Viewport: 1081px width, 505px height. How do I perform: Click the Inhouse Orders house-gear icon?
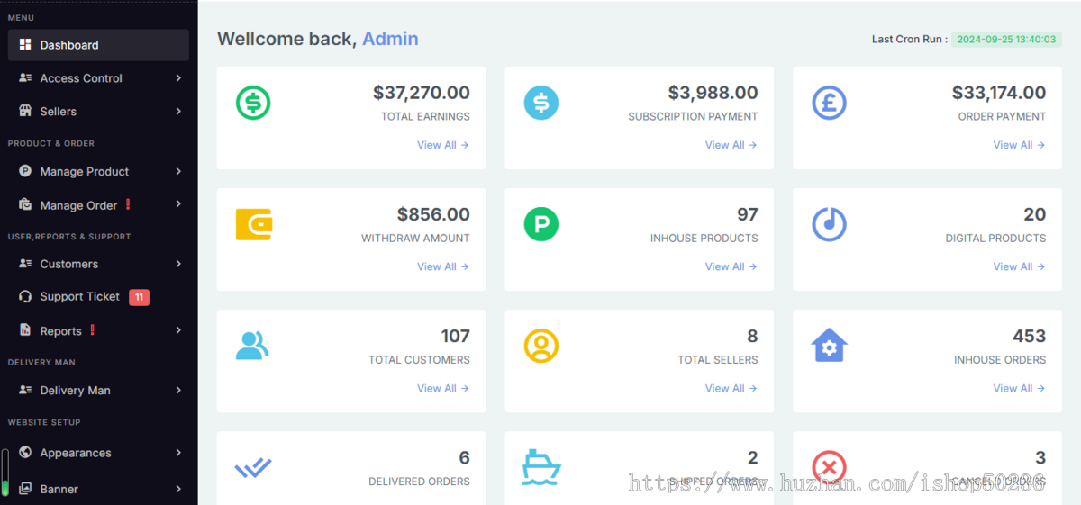829,346
